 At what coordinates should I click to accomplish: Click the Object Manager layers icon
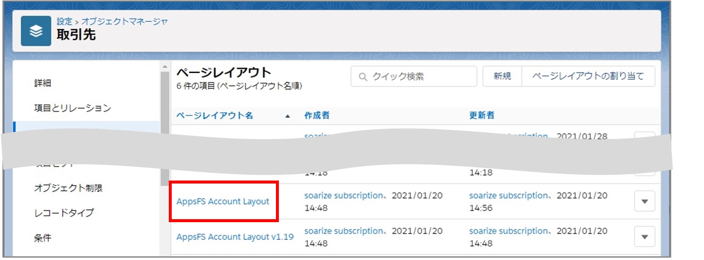click(36, 31)
